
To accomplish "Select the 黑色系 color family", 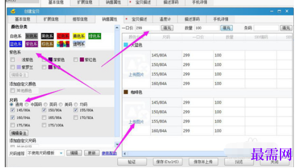I will click(47, 36).
